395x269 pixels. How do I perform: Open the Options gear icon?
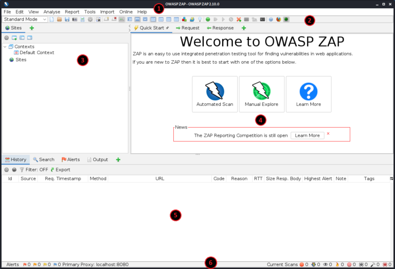pos(90,20)
